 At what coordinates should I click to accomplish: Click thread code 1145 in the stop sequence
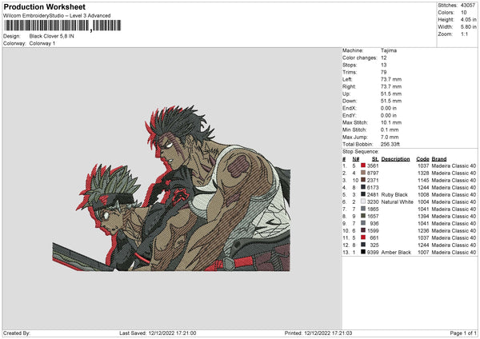click(x=423, y=180)
